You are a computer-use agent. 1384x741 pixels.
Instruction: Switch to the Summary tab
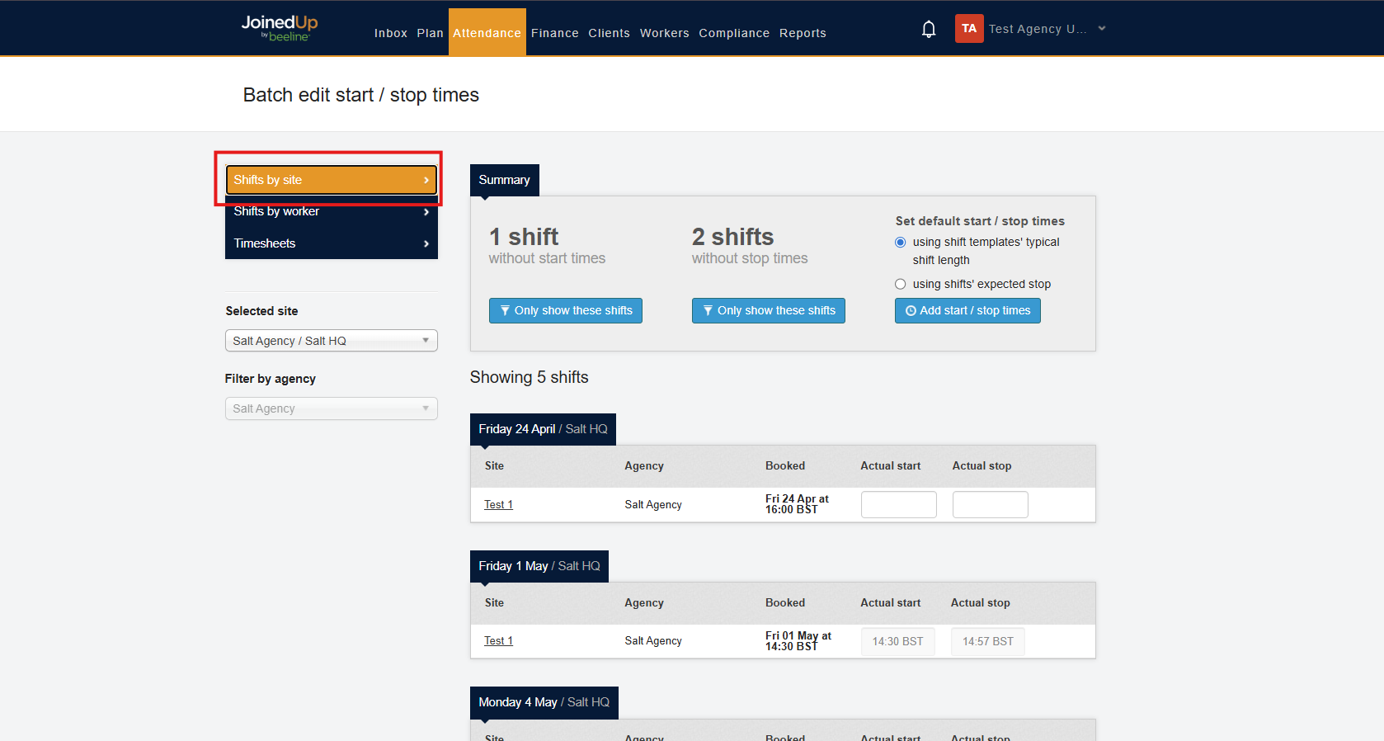tap(505, 180)
